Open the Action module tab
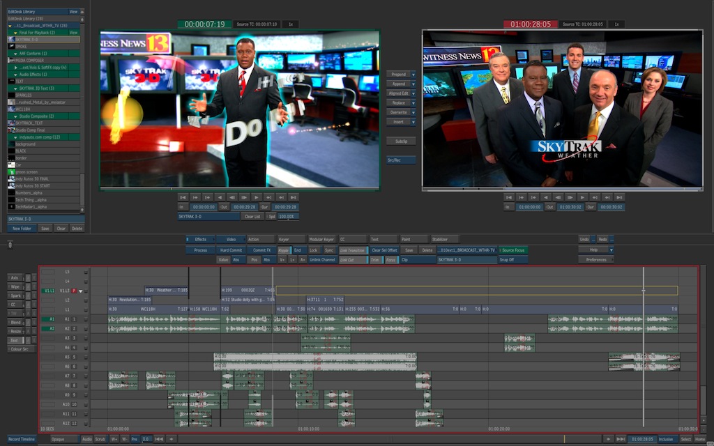714x446 pixels. tap(261, 240)
